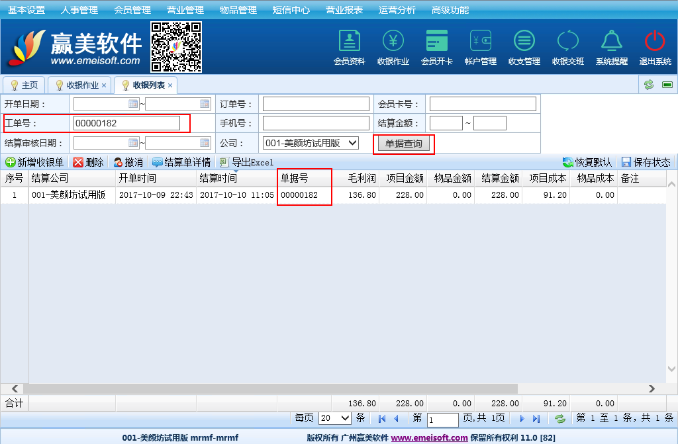
Task: Open calendar picker for 开单日期 start date
Action: pyautogui.click(x=133, y=104)
